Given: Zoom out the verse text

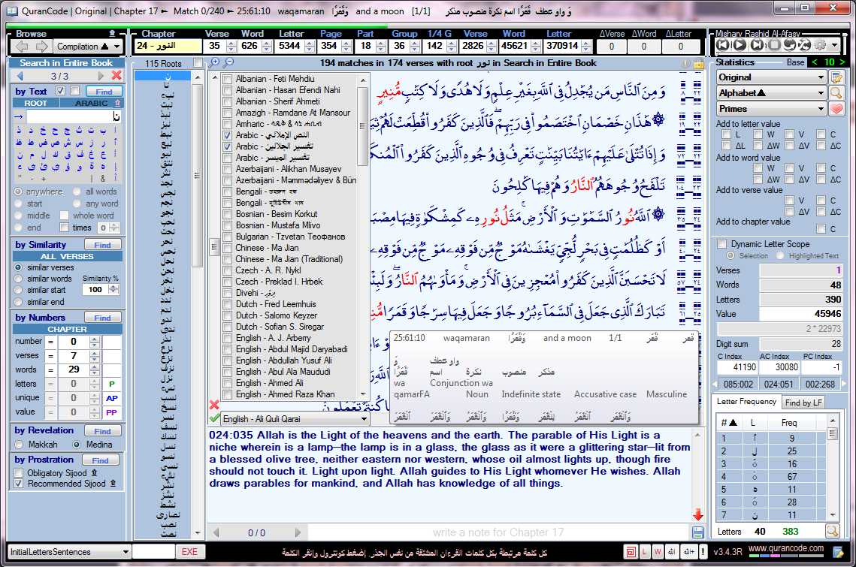Looking at the screenshot, I should click(228, 63).
